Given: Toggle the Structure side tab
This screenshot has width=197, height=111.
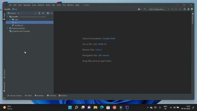Looking at the screenshot, I should pos(4,74).
